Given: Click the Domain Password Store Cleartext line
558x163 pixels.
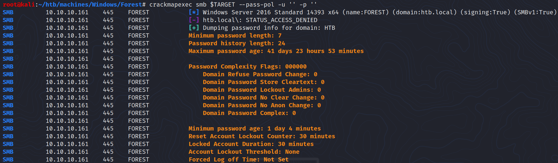Looking at the screenshot, I should (263, 82).
